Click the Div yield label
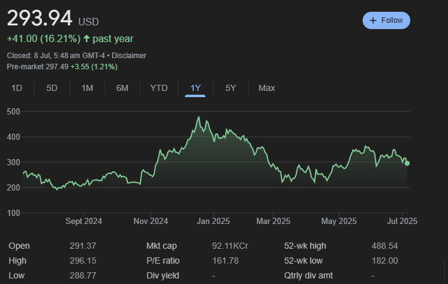The image size is (448, 284). tap(163, 275)
